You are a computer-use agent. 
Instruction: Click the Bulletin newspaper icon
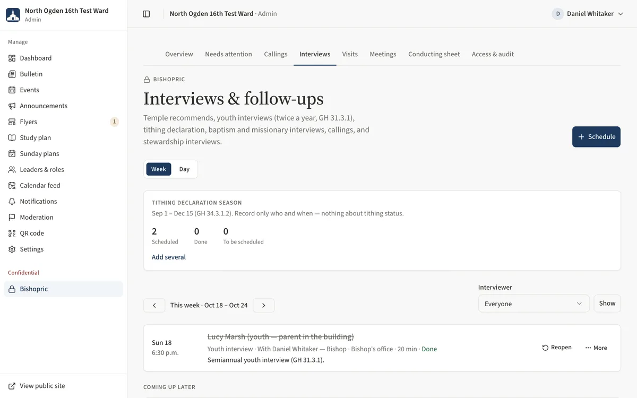point(12,74)
